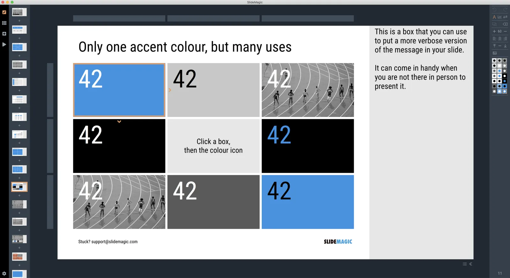510x278 pixels.
Task: Pick the solid blue swatch with black dot
Action: (505, 86)
